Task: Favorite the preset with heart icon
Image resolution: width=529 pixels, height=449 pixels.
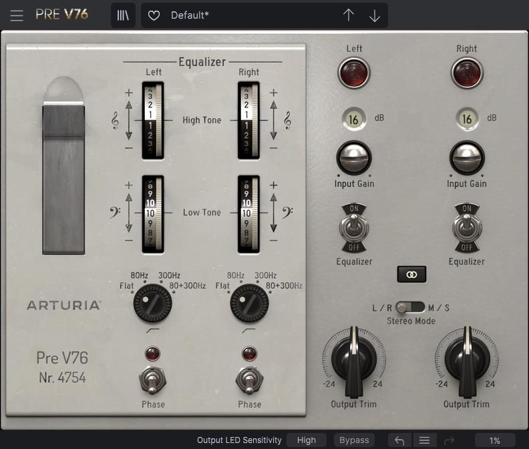Action: click(154, 15)
